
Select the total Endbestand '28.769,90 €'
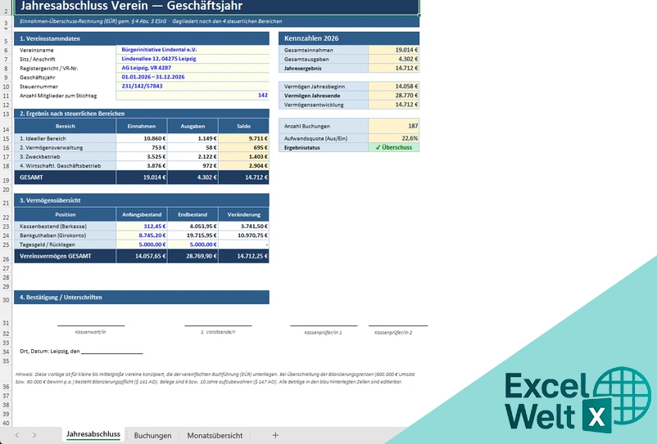193,256
